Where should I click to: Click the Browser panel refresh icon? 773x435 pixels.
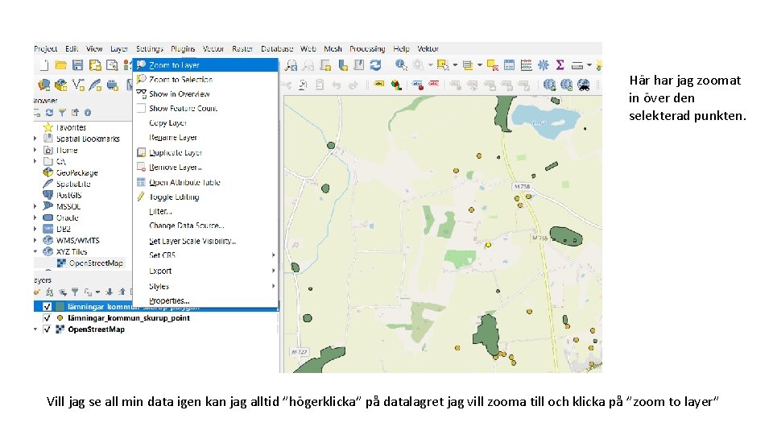(x=48, y=113)
